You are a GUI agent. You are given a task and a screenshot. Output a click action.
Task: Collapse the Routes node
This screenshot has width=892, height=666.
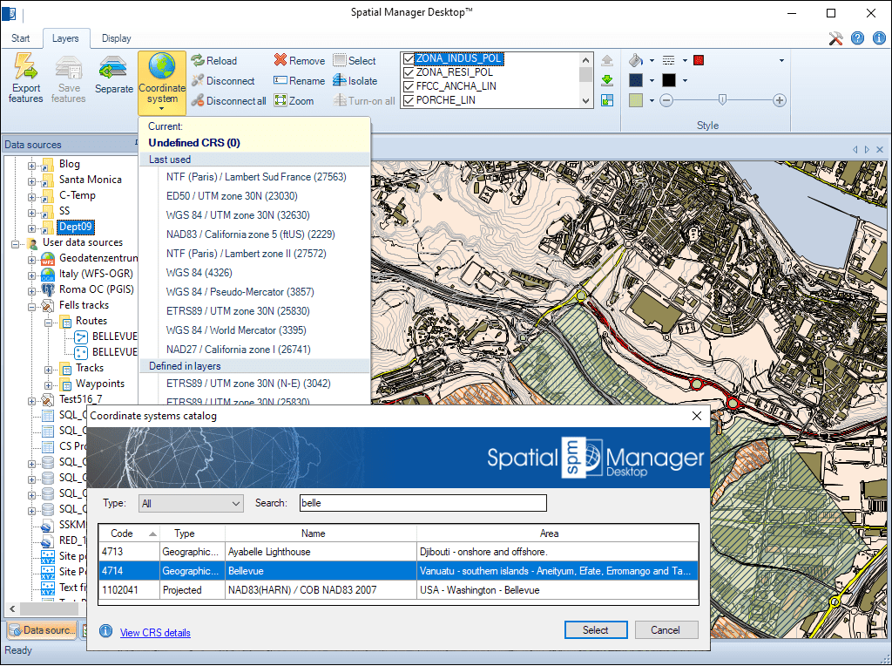coord(49,323)
